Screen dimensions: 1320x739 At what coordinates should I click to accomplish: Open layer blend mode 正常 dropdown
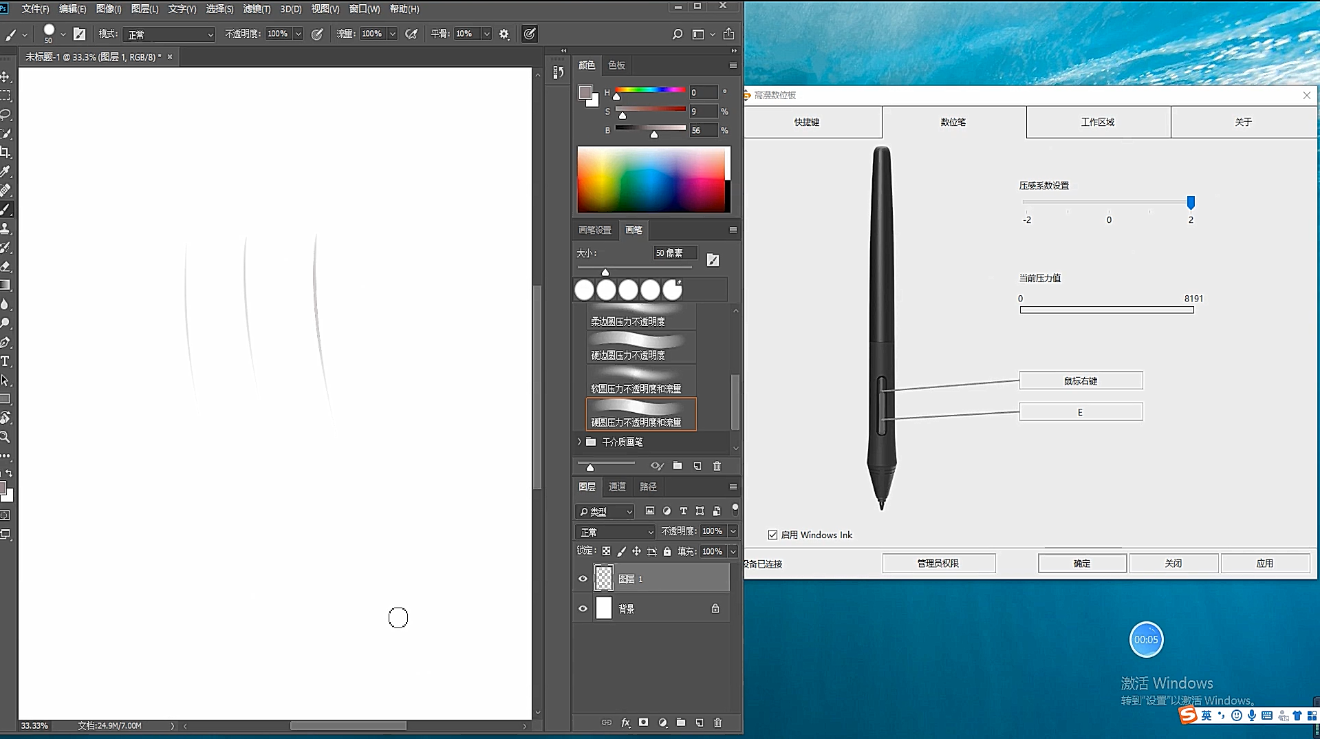[x=615, y=532]
